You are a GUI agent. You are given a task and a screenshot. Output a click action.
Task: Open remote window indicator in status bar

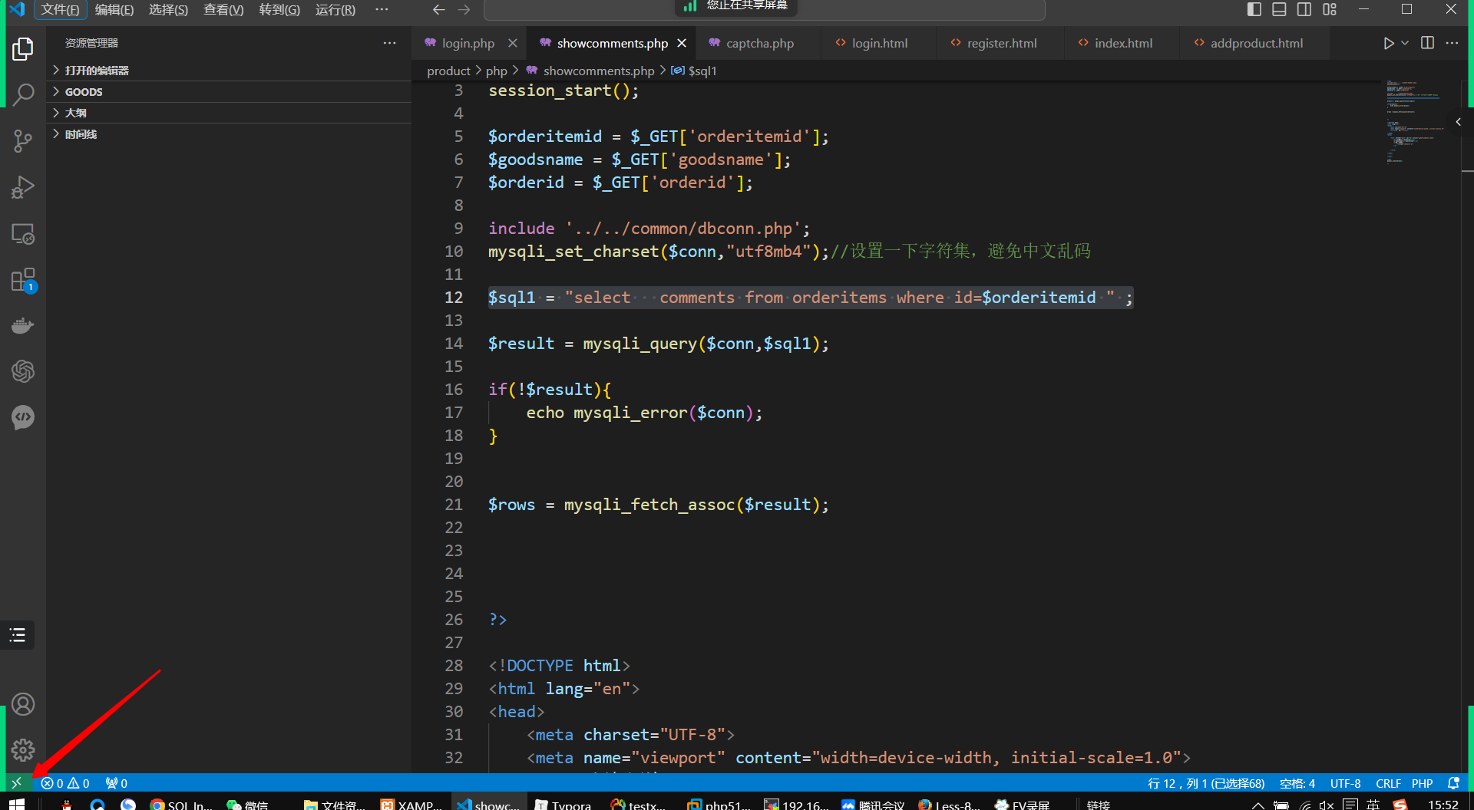click(16, 783)
